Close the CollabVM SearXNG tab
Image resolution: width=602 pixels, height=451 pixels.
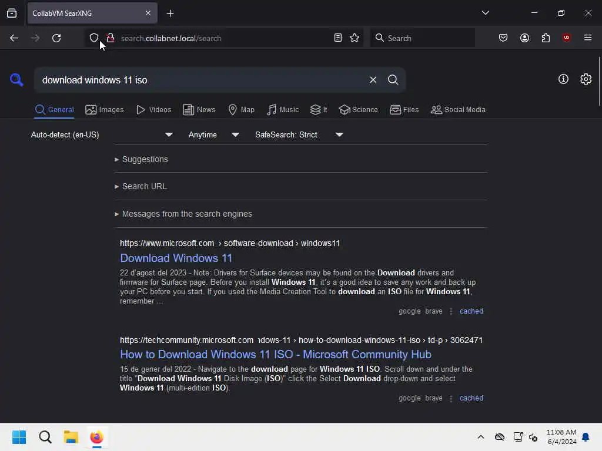tap(148, 13)
